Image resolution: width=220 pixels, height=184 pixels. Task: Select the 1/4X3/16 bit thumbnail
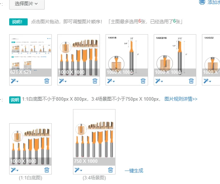(x=175, y=55)
